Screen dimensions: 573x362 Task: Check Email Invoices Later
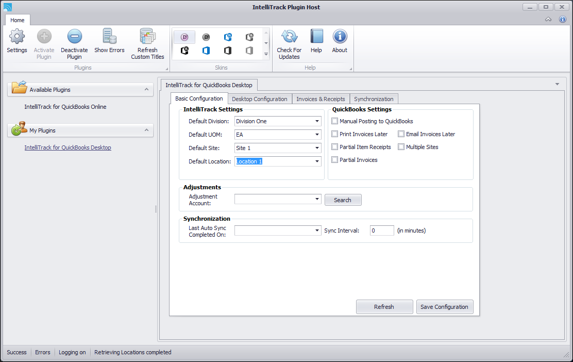[401, 134]
